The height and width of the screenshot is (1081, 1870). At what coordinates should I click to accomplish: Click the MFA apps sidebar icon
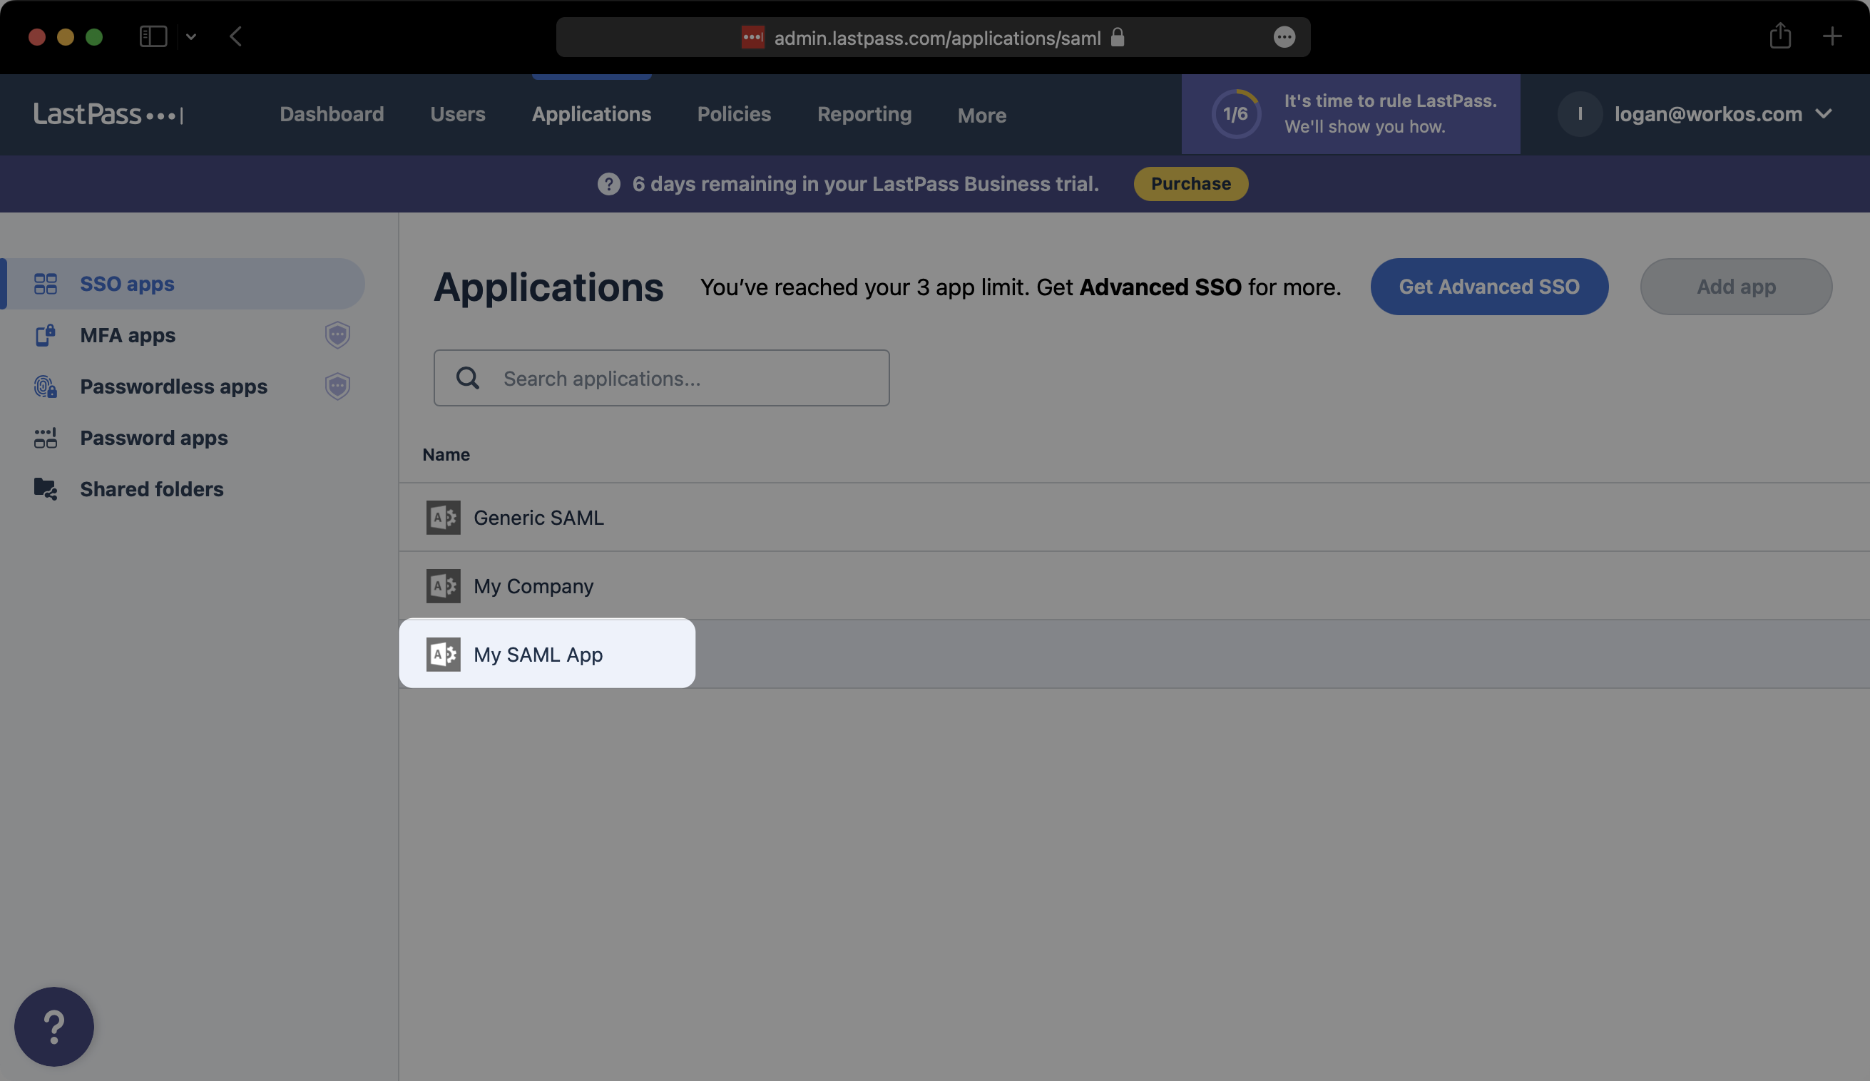tap(45, 335)
